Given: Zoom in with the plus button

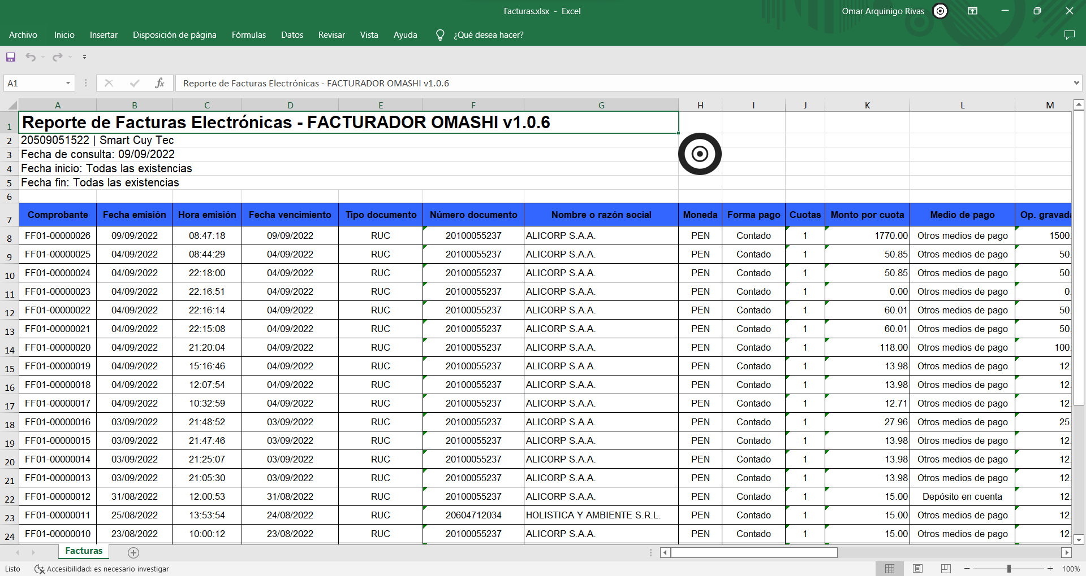Looking at the screenshot, I should (x=1050, y=569).
